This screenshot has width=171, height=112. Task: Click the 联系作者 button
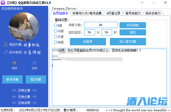pyautogui.click(x=12, y=79)
